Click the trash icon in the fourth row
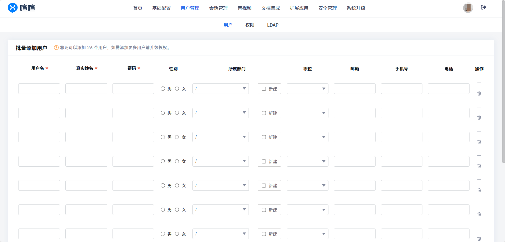The image size is (505, 242). pos(479,166)
